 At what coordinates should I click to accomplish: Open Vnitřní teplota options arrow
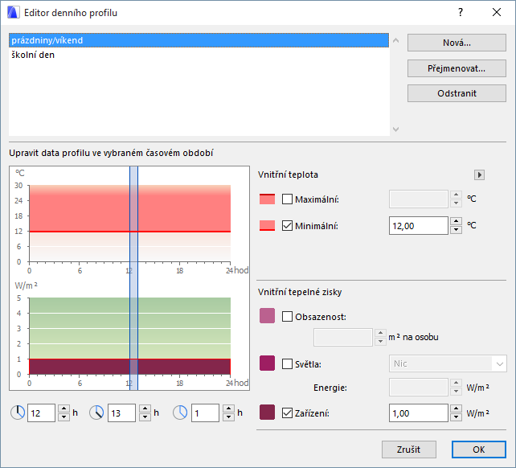[479, 174]
